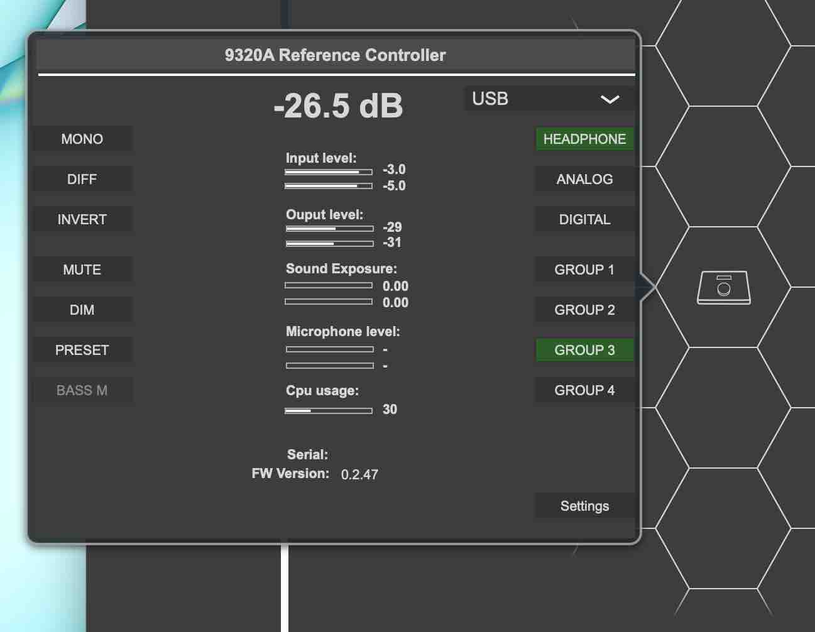
Task: Click the Cpu usage value 30
Action: pyautogui.click(x=390, y=410)
